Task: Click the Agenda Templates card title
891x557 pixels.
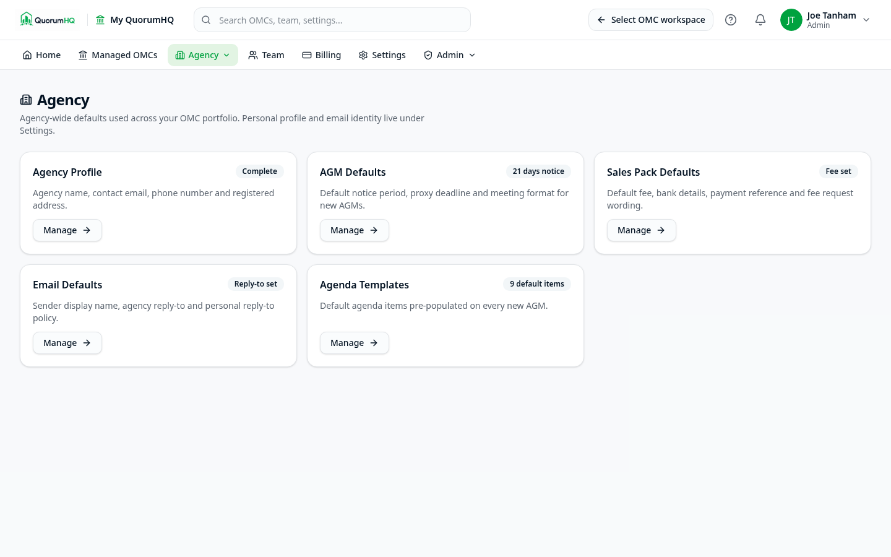Action: [x=364, y=285]
